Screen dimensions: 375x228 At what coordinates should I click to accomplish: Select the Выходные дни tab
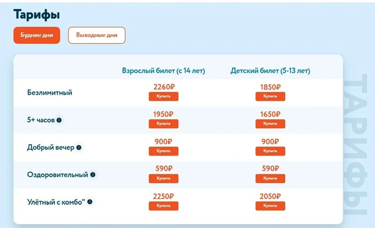[x=97, y=35]
